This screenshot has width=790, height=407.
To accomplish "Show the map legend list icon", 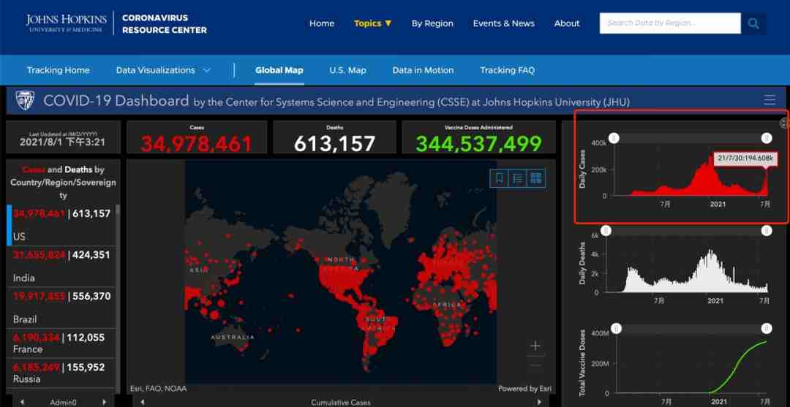I will (517, 178).
